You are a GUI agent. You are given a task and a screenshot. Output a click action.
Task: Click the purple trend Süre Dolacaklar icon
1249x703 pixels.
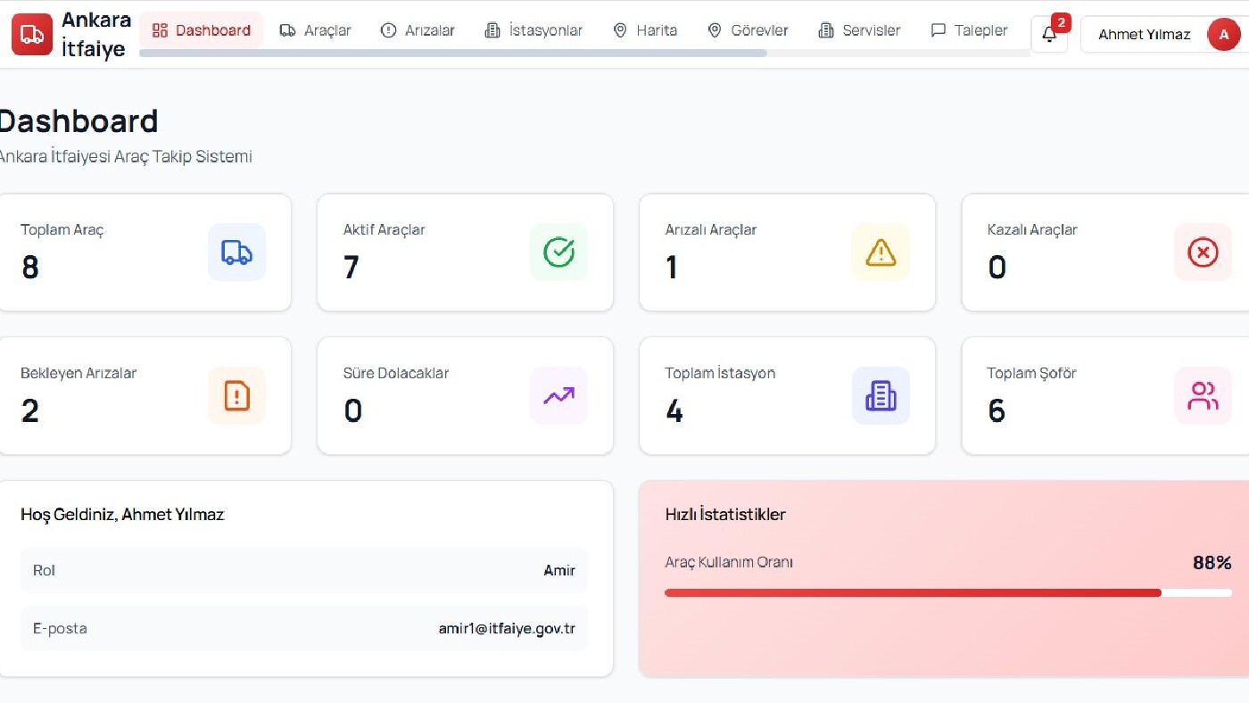click(558, 395)
